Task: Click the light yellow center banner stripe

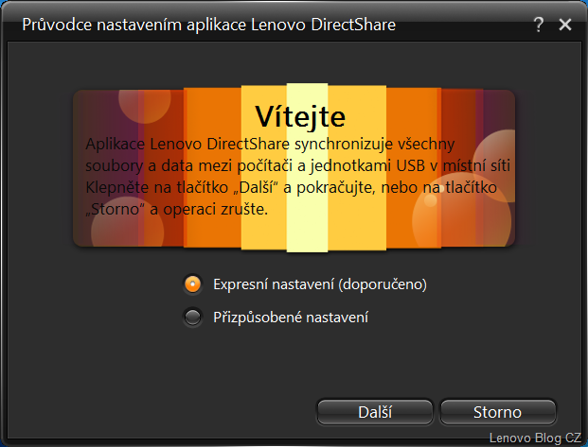Action: point(307,167)
